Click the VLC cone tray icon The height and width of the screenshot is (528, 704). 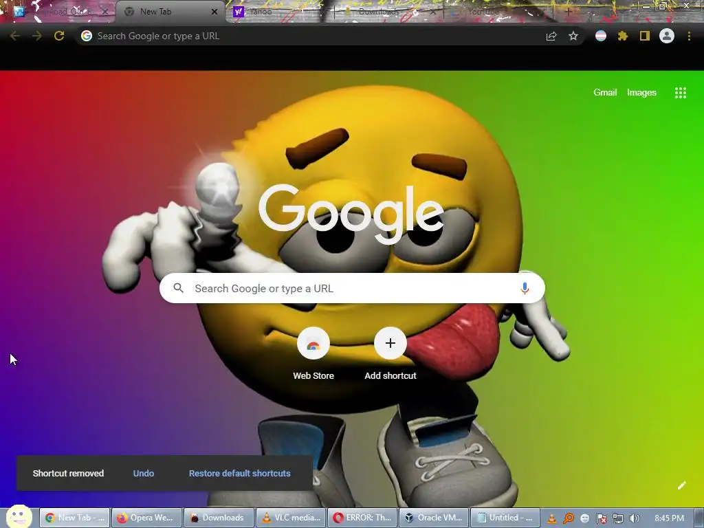(x=552, y=518)
